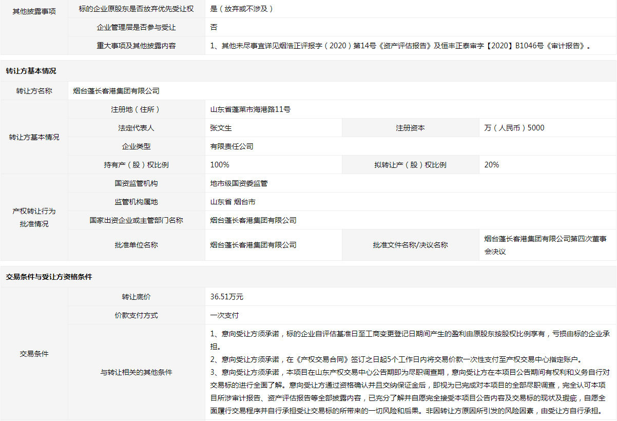
Task: Click the section heading 转让方基本情况
Action: (31, 71)
